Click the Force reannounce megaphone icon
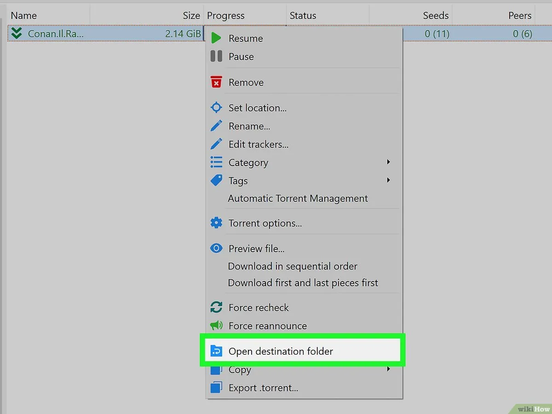Screen dimensions: 552x414 tap(216, 326)
